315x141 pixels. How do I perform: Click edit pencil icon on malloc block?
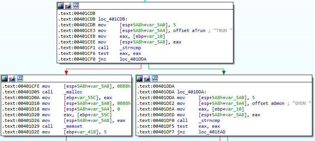(x=12, y=79)
